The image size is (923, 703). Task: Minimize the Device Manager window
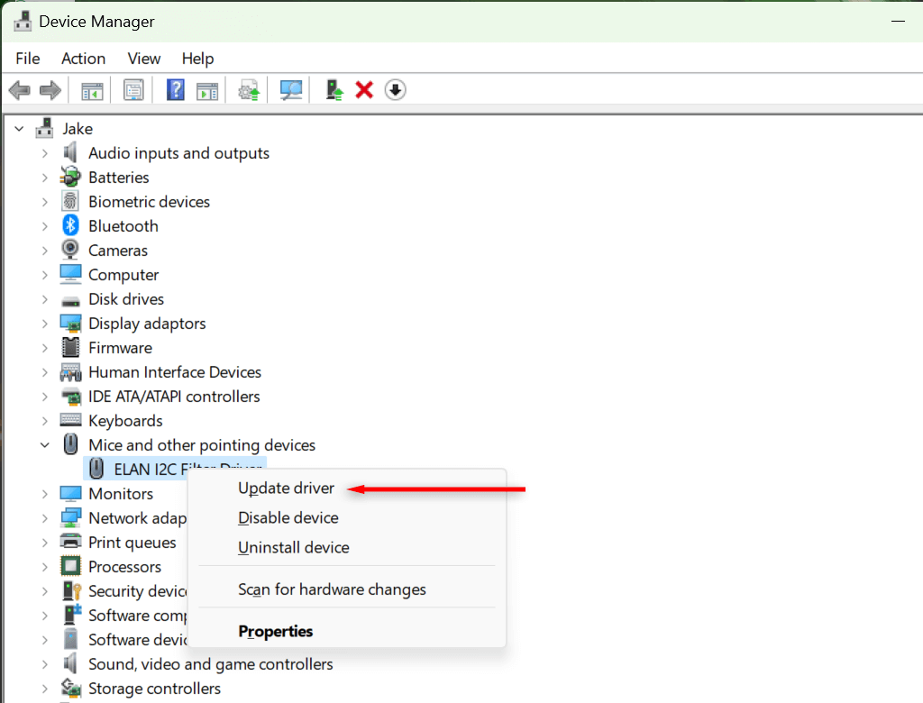898,22
